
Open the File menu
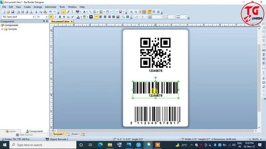point(4,7)
